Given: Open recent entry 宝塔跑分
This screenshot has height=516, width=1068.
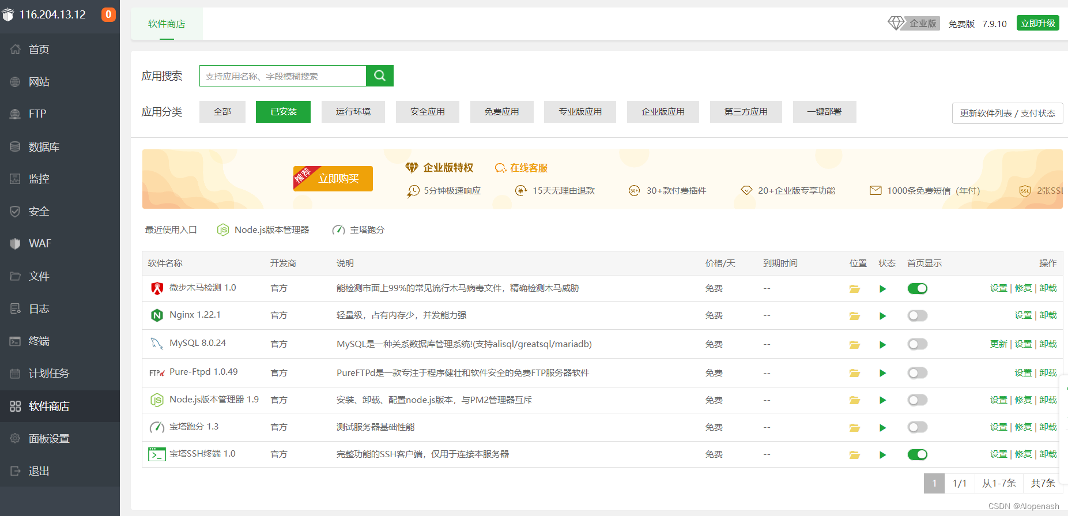Looking at the screenshot, I should [358, 230].
